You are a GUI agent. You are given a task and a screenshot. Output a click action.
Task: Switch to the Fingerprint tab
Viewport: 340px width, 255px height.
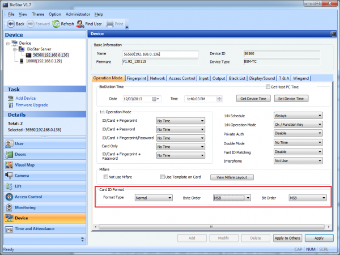tap(137, 78)
